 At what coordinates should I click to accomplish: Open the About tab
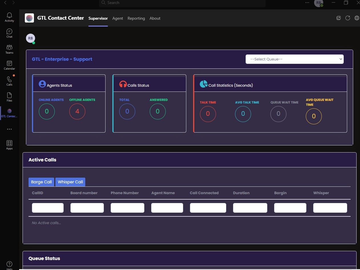pos(155,18)
